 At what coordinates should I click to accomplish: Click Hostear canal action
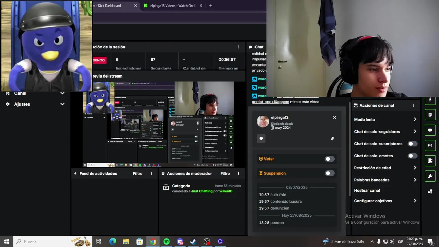(x=367, y=190)
